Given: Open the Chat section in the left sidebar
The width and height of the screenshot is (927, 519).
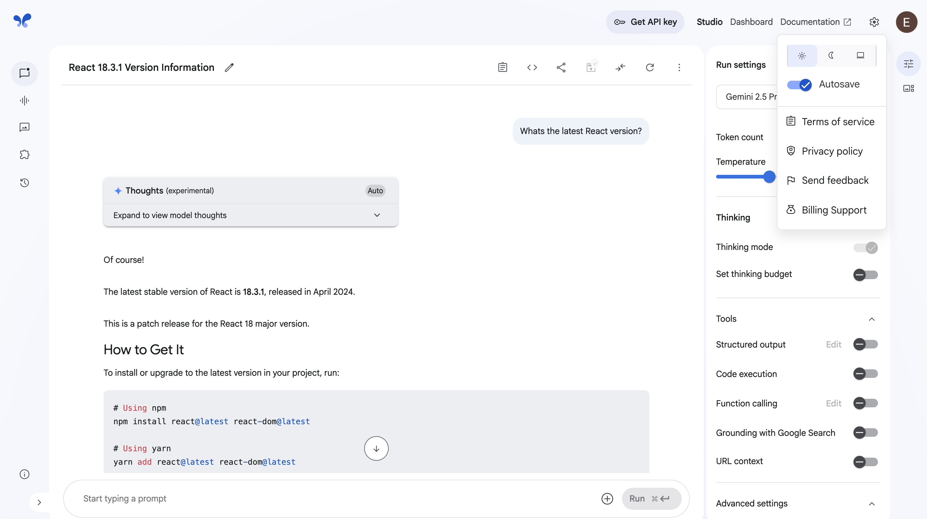Looking at the screenshot, I should [25, 73].
